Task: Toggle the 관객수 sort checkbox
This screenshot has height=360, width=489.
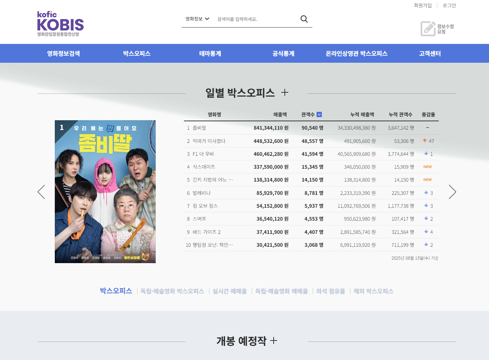Action: (320, 114)
